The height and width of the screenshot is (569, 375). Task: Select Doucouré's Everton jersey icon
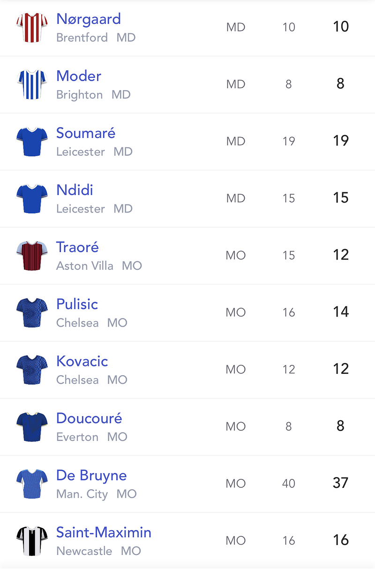(x=32, y=426)
